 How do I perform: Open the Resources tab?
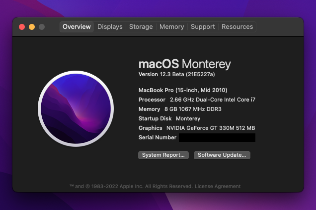click(x=237, y=27)
